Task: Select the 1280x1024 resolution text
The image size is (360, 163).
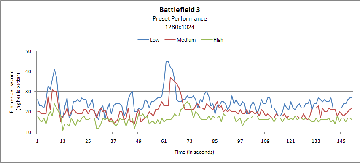Action: coord(180,27)
